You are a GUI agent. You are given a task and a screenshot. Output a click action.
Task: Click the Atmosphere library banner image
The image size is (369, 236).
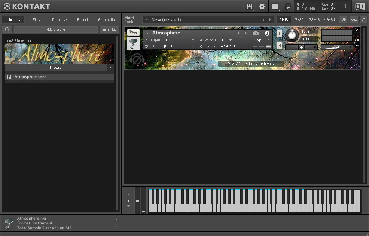pos(59,54)
